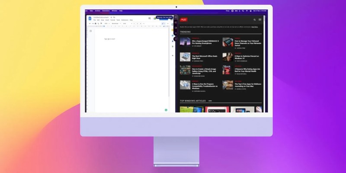Screen dimensions: 346x173
Task: Open the Best Microsoft Office Deals article
Action: [x=205, y=57]
